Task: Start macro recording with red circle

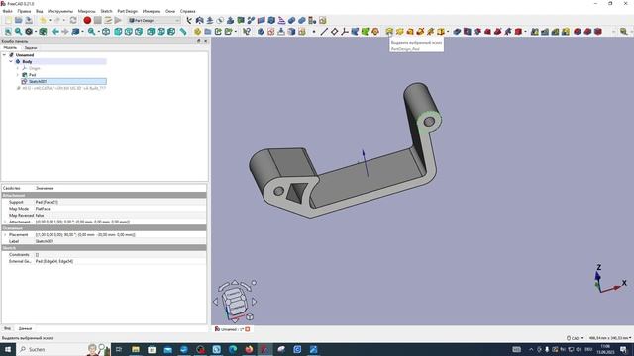Action: tap(87, 20)
